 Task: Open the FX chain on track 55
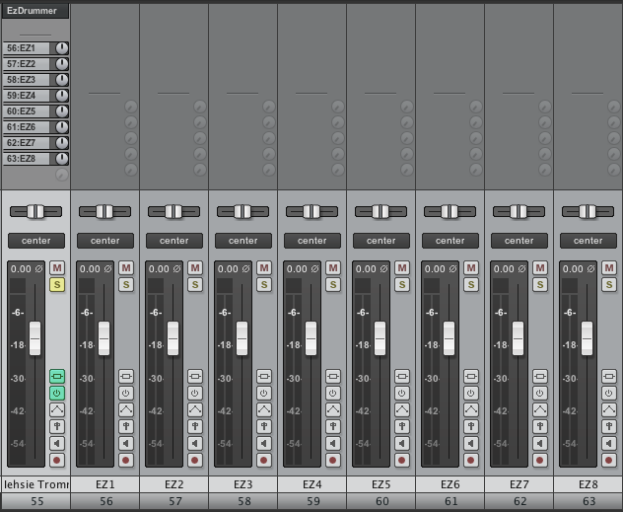57,376
